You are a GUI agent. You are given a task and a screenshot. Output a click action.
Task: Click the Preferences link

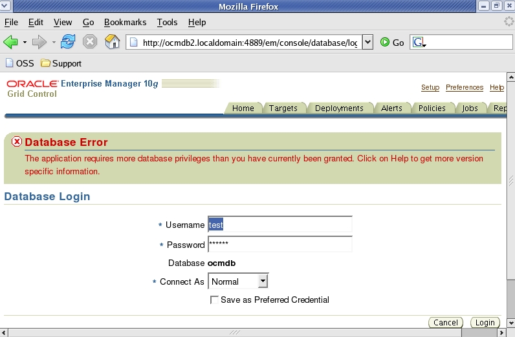tap(465, 88)
